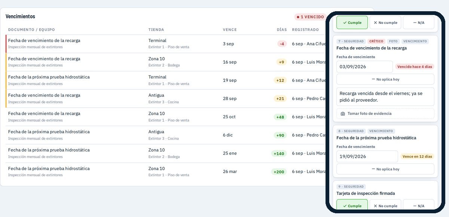Click the "VENCE" column header
449x217 pixels.
[230, 30]
